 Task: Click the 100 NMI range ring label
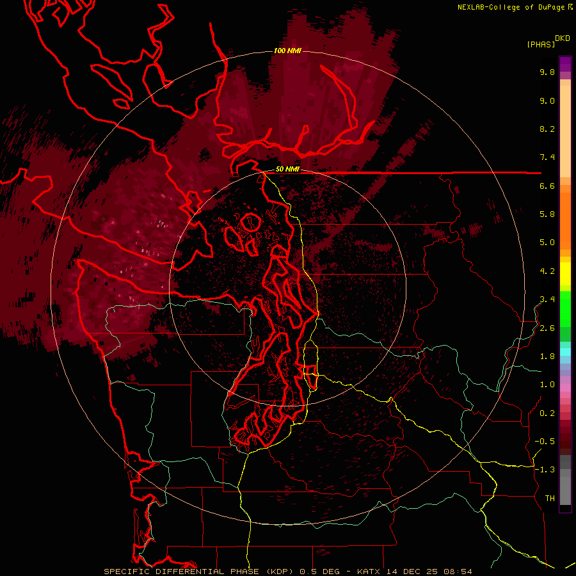(x=287, y=51)
